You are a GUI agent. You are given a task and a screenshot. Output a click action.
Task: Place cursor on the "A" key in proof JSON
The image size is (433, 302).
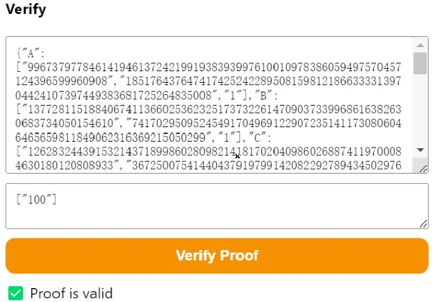click(x=29, y=53)
